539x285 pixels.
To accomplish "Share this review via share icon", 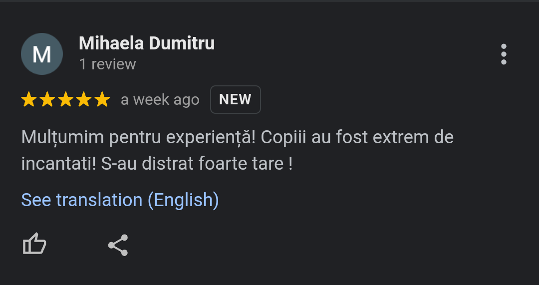I will pos(118,245).
